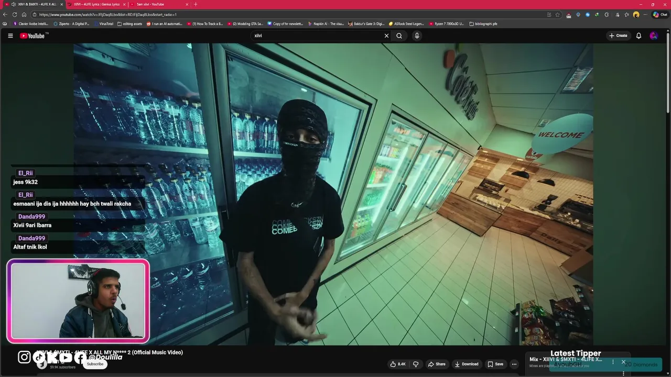
Task: Share this video
Action: pyautogui.click(x=437, y=364)
